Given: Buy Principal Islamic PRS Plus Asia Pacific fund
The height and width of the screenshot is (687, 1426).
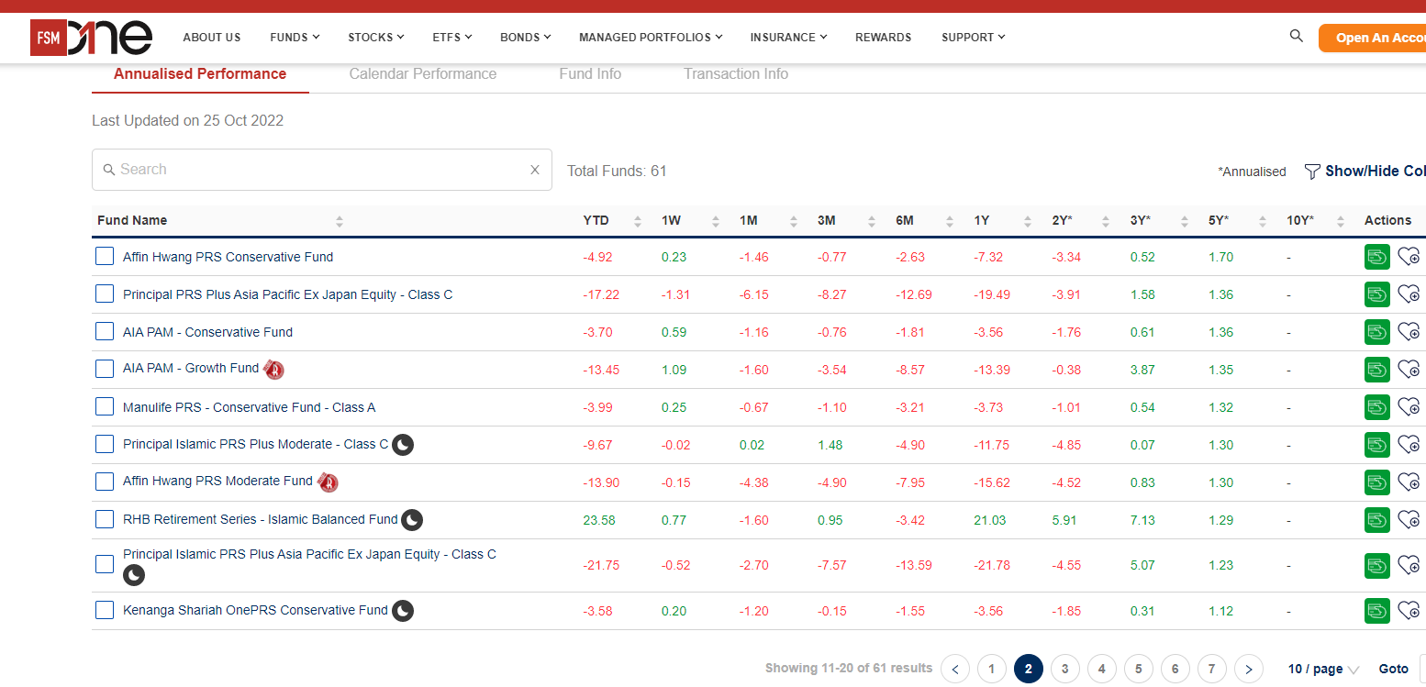Looking at the screenshot, I should point(1376,565).
